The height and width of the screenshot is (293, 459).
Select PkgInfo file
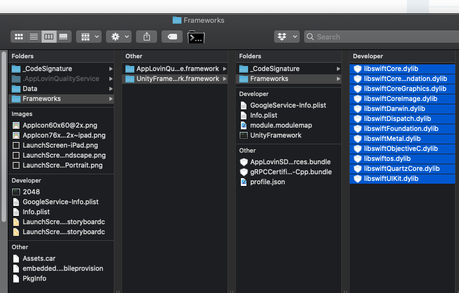pos(61,279)
